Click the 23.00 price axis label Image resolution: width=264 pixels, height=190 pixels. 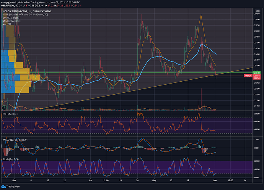[257, 89]
